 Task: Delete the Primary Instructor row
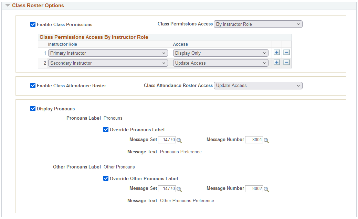pos(286,53)
